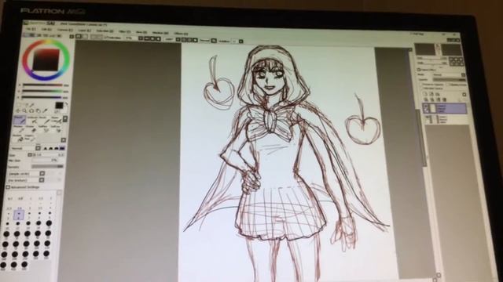Create a new normal layer
This screenshot has width=503, height=282.
[x=426, y=94]
